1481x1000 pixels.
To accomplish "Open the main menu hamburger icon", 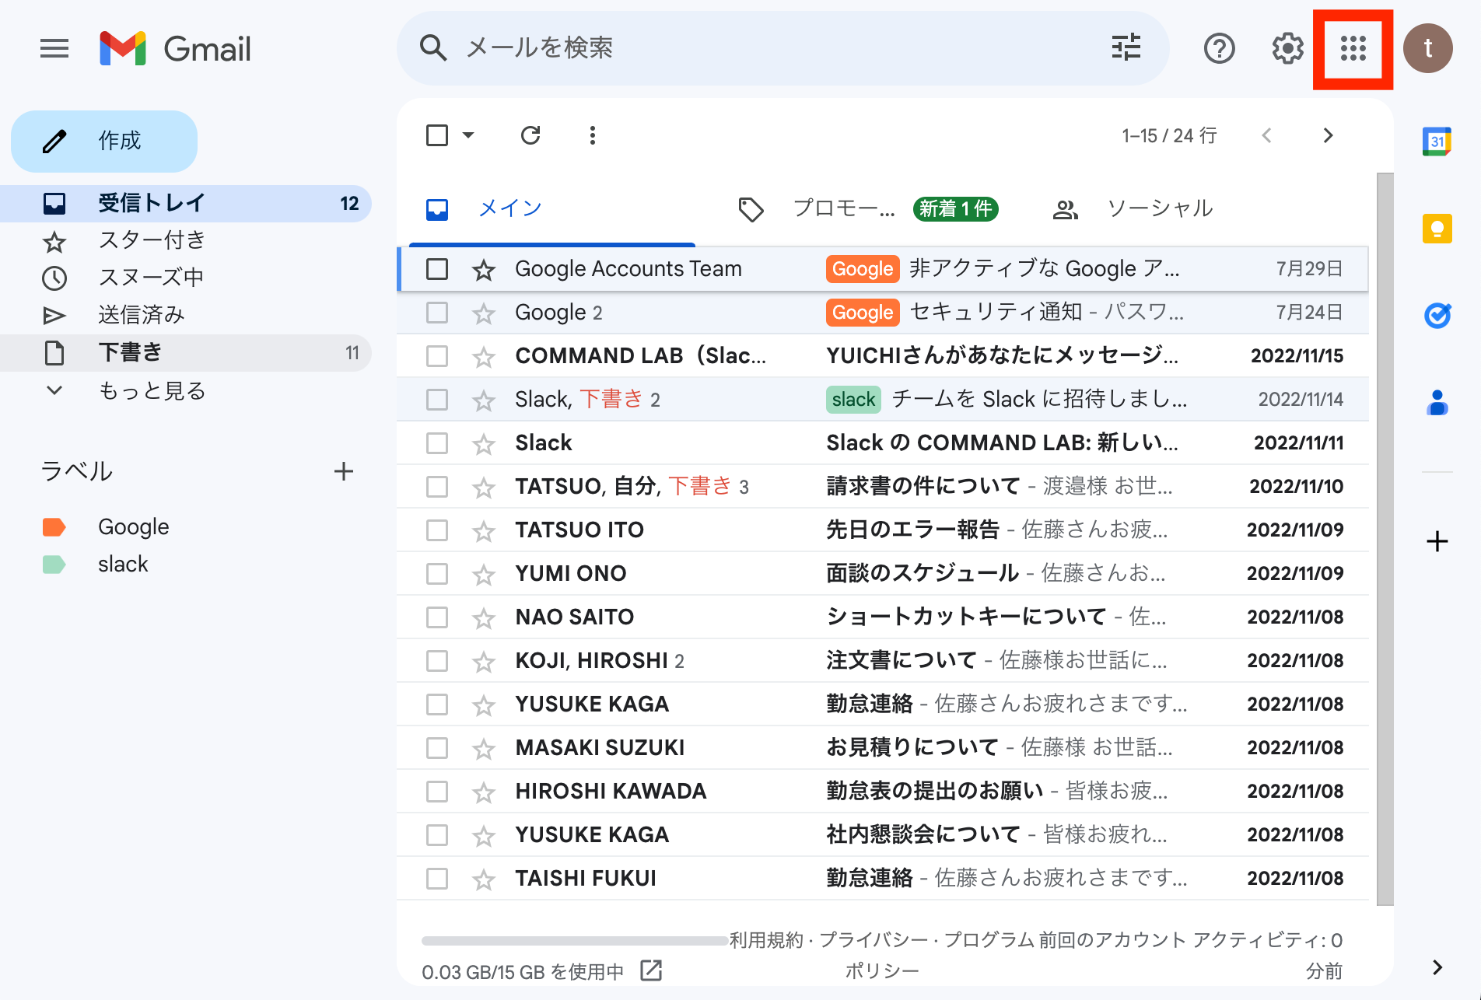I will [54, 49].
